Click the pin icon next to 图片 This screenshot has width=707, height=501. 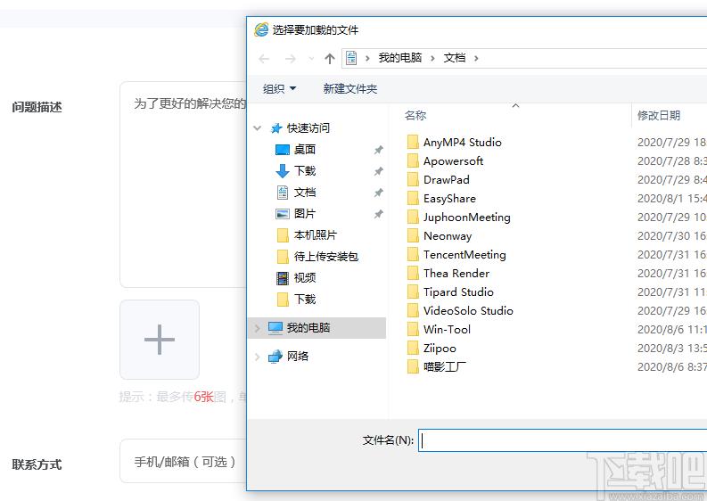click(379, 214)
